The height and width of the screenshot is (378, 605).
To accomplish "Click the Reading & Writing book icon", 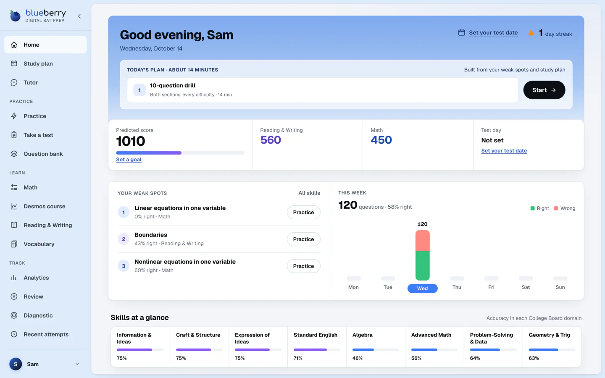I will [x=14, y=225].
